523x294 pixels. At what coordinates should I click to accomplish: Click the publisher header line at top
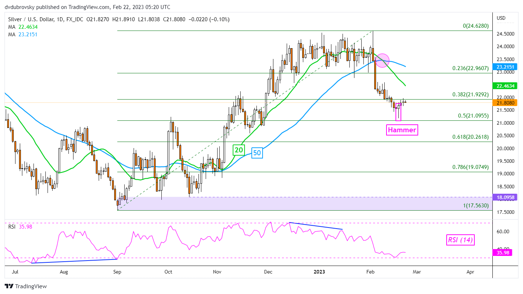(88, 7)
